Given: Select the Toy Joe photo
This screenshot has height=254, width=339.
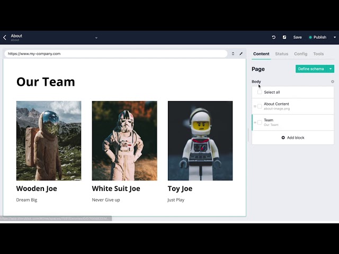Looking at the screenshot, I should tap(200, 141).
